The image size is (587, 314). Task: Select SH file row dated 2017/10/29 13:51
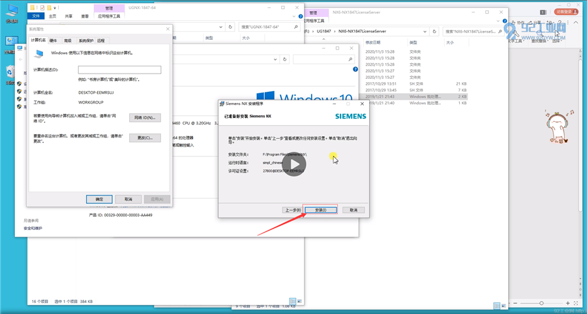click(x=415, y=84)
